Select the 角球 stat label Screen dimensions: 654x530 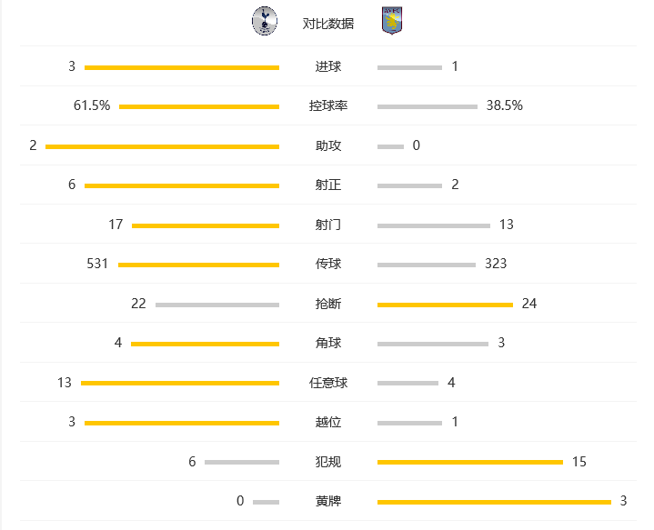tap(328, 343)
